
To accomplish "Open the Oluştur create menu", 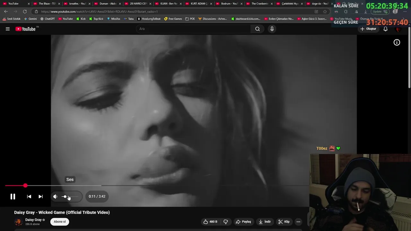I will point(368,29).
